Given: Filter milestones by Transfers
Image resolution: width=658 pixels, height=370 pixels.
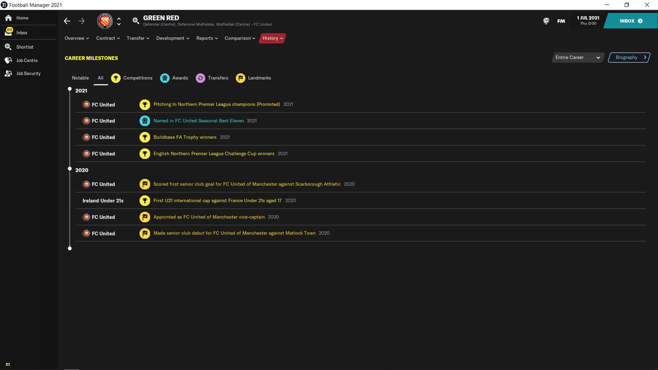Looking at the screenshot, I should (x=212, y=78).
